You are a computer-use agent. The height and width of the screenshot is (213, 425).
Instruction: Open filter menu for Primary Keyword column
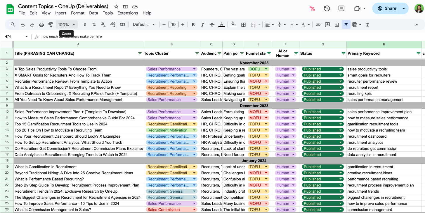click(419, 54)
